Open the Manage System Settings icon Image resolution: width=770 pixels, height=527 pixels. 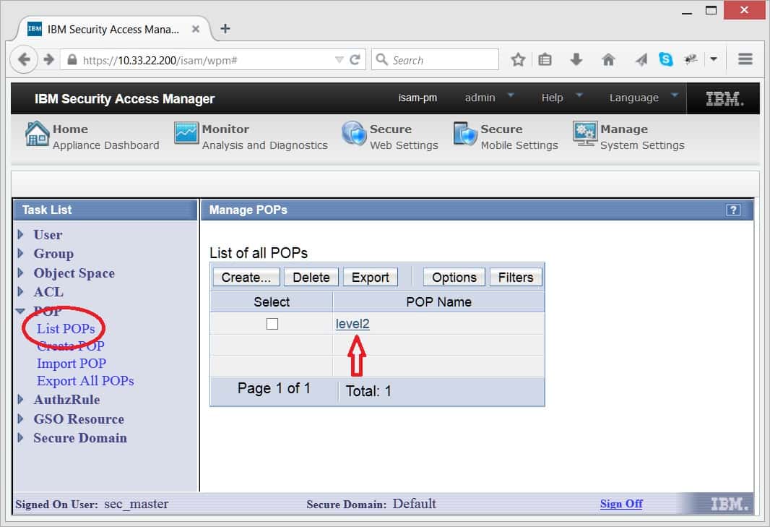click(585, 134)
